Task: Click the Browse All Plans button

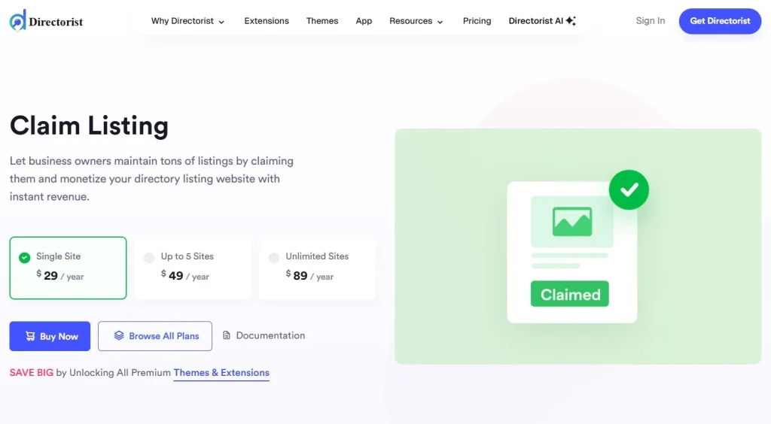Action: point(155,336)
